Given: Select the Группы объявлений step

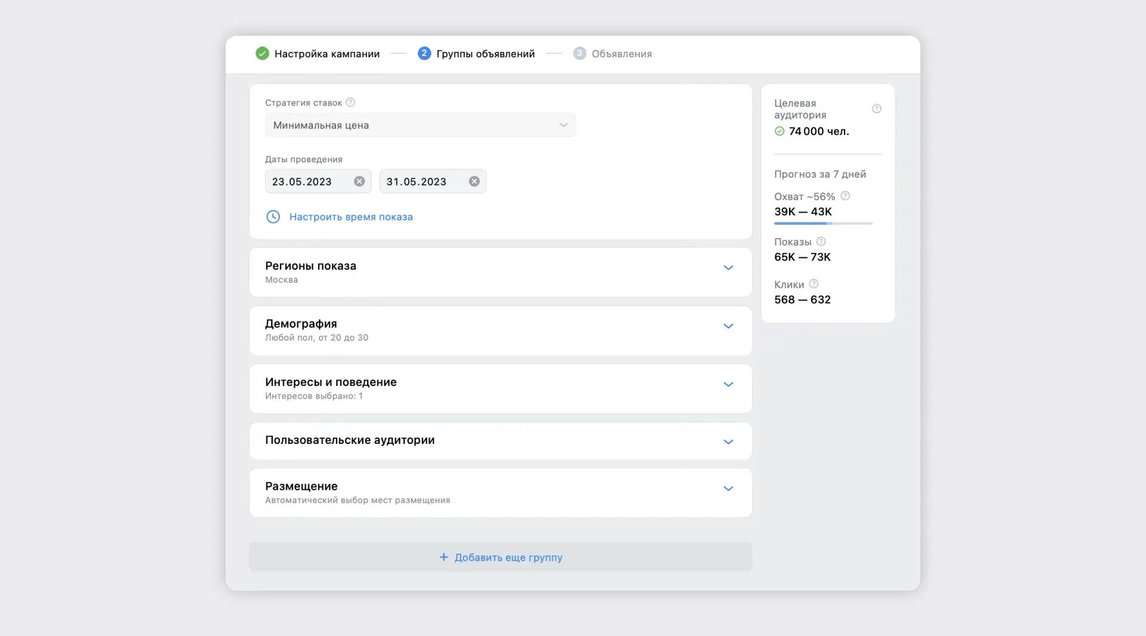Looking at the screenshot, I should [485, 54].
